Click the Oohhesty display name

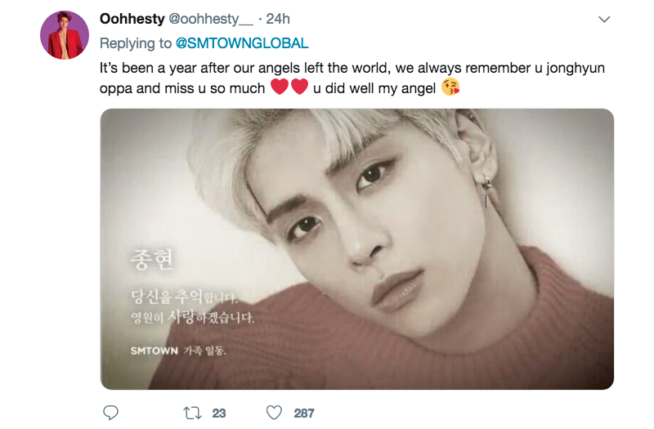pos(132,19)
